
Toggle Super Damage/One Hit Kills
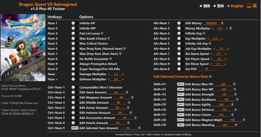pos(75,69)
